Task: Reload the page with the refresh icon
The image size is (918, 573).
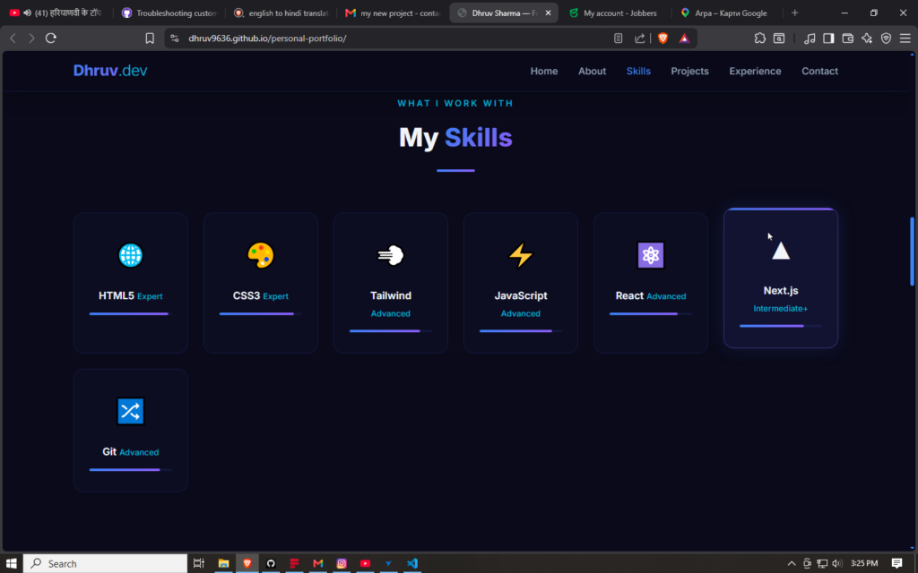Action: pyautogui.click(x=51, y=38)
